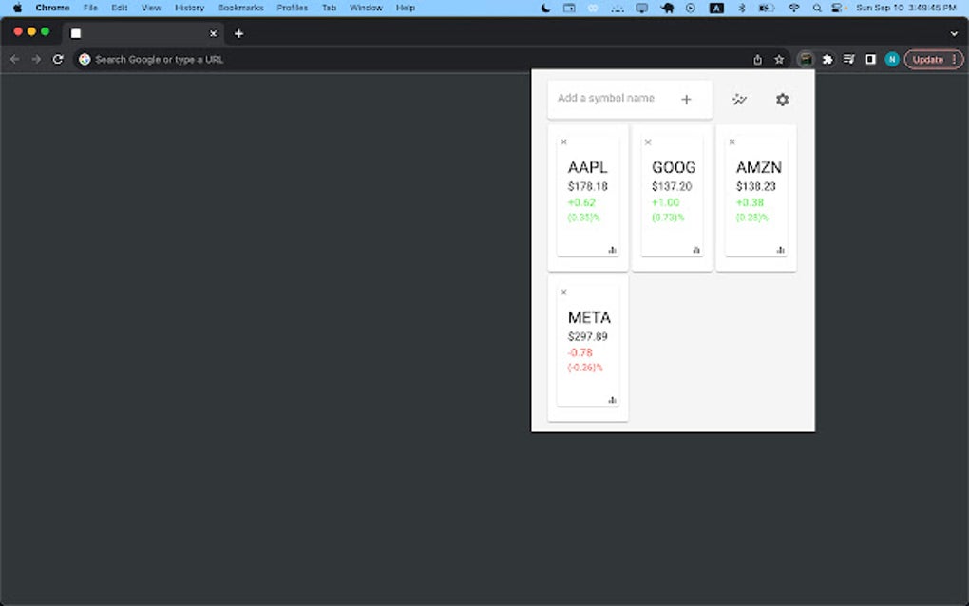Image resolution: width=969 pixels, height=606 pixels.
Task: Open the Apple menu
Action: click(17, 8)
